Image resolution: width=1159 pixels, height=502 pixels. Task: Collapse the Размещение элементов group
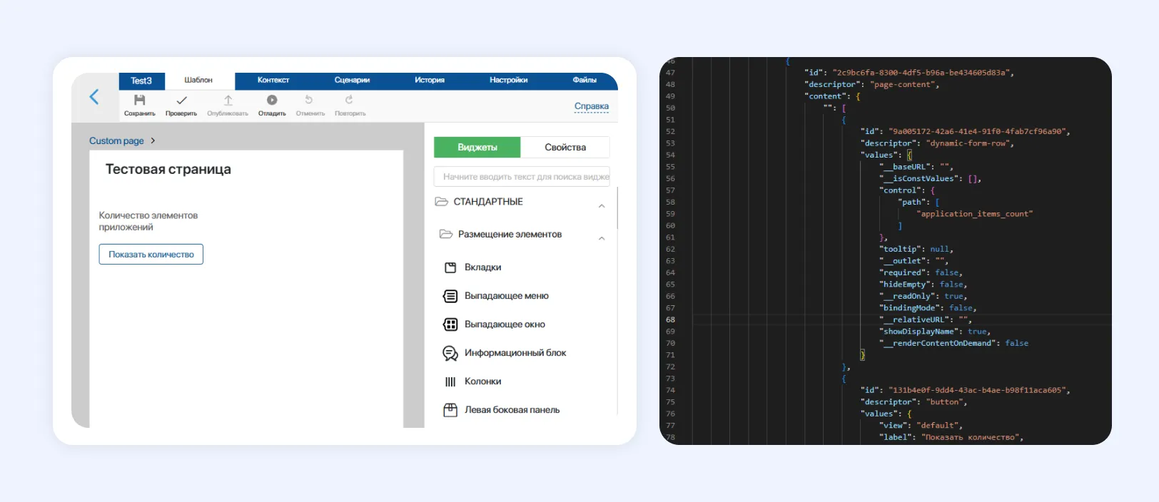602,239
